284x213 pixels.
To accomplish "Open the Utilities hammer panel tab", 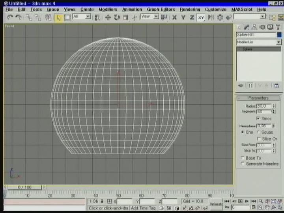I will pos(278,27).
